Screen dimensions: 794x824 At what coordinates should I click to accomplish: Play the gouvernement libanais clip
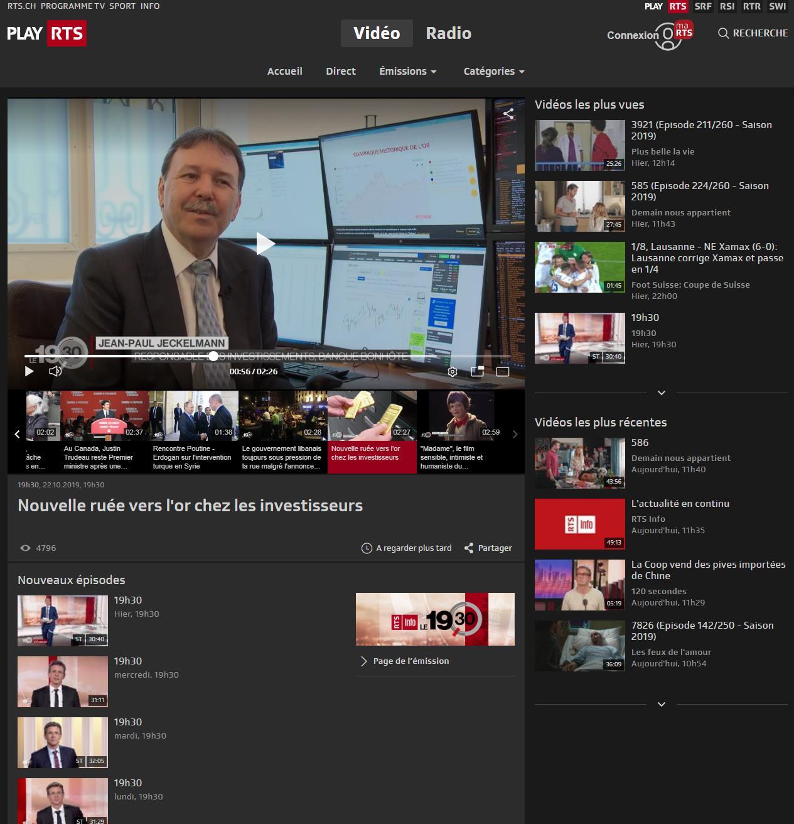click(283, 432)
